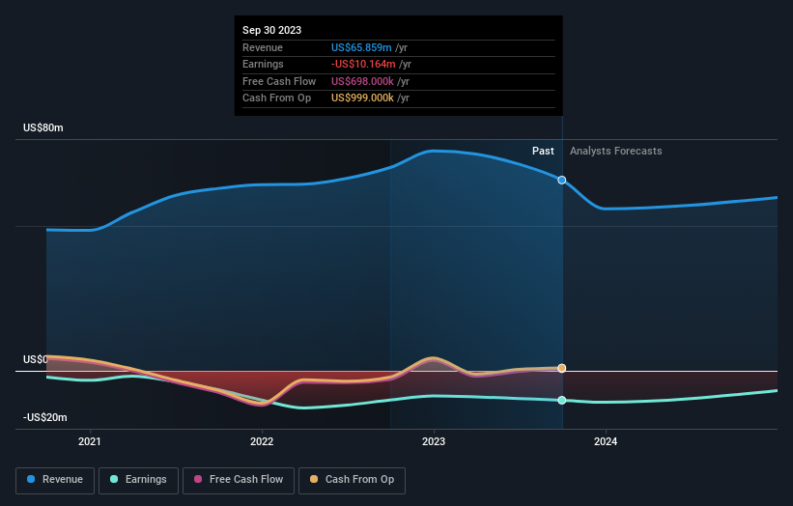Click the US$698.000k free cash flow value

(x=362, y=81)
